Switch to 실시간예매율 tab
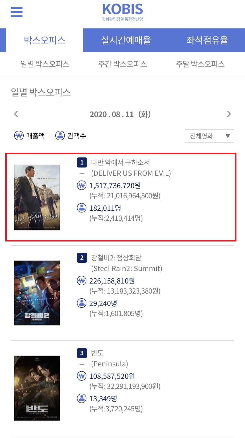Image resolution: width=245 pixels, height=438 pixels. [126, 40]
